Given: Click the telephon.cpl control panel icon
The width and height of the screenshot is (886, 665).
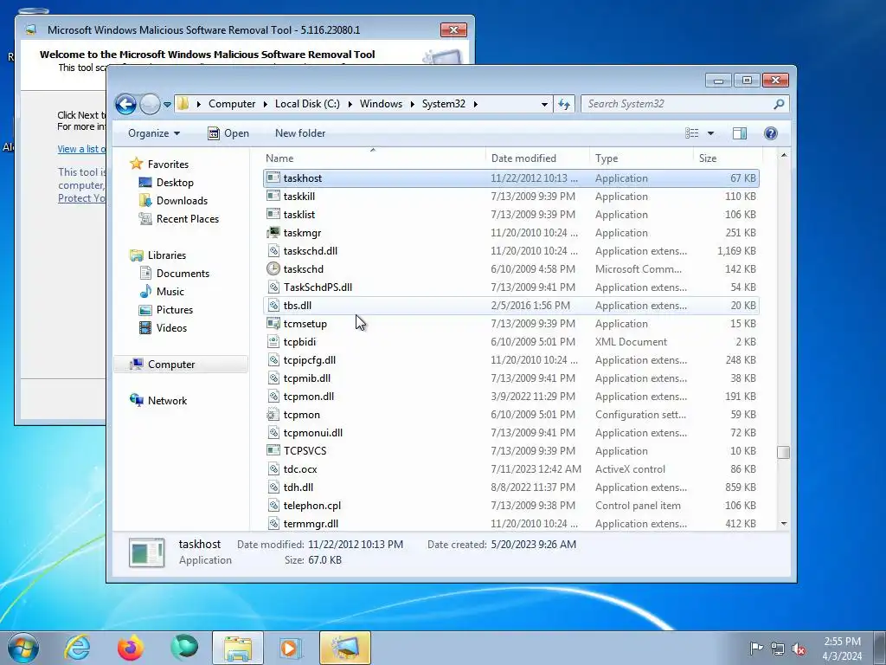Looking at the screenshot, I should pyautogui.click(x=273, y=506).
